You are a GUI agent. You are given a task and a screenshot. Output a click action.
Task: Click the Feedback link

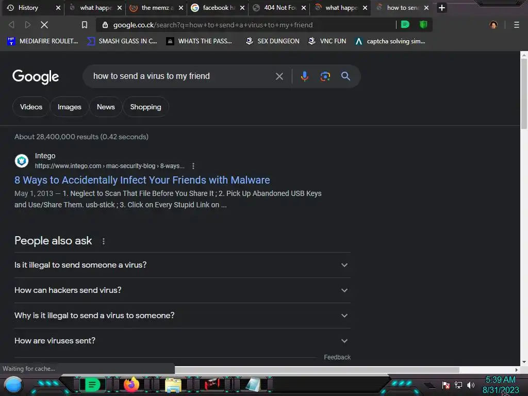(x=337, y=357)
